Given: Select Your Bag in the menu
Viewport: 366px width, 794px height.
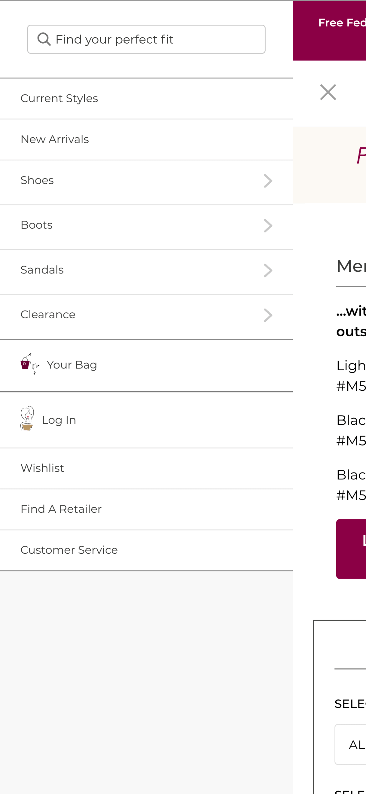Looking at the screenshot, I should pos(72,365).
